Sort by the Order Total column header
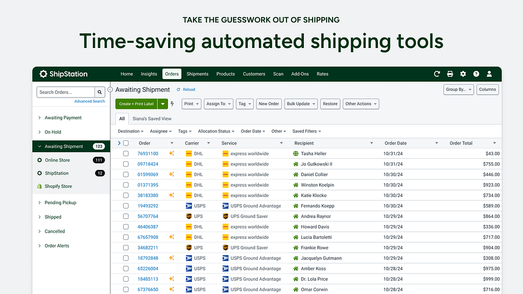 461,143
